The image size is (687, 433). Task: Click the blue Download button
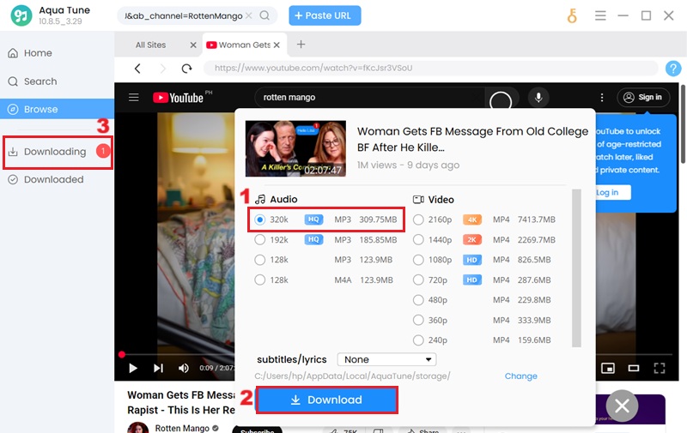point(326,400)
